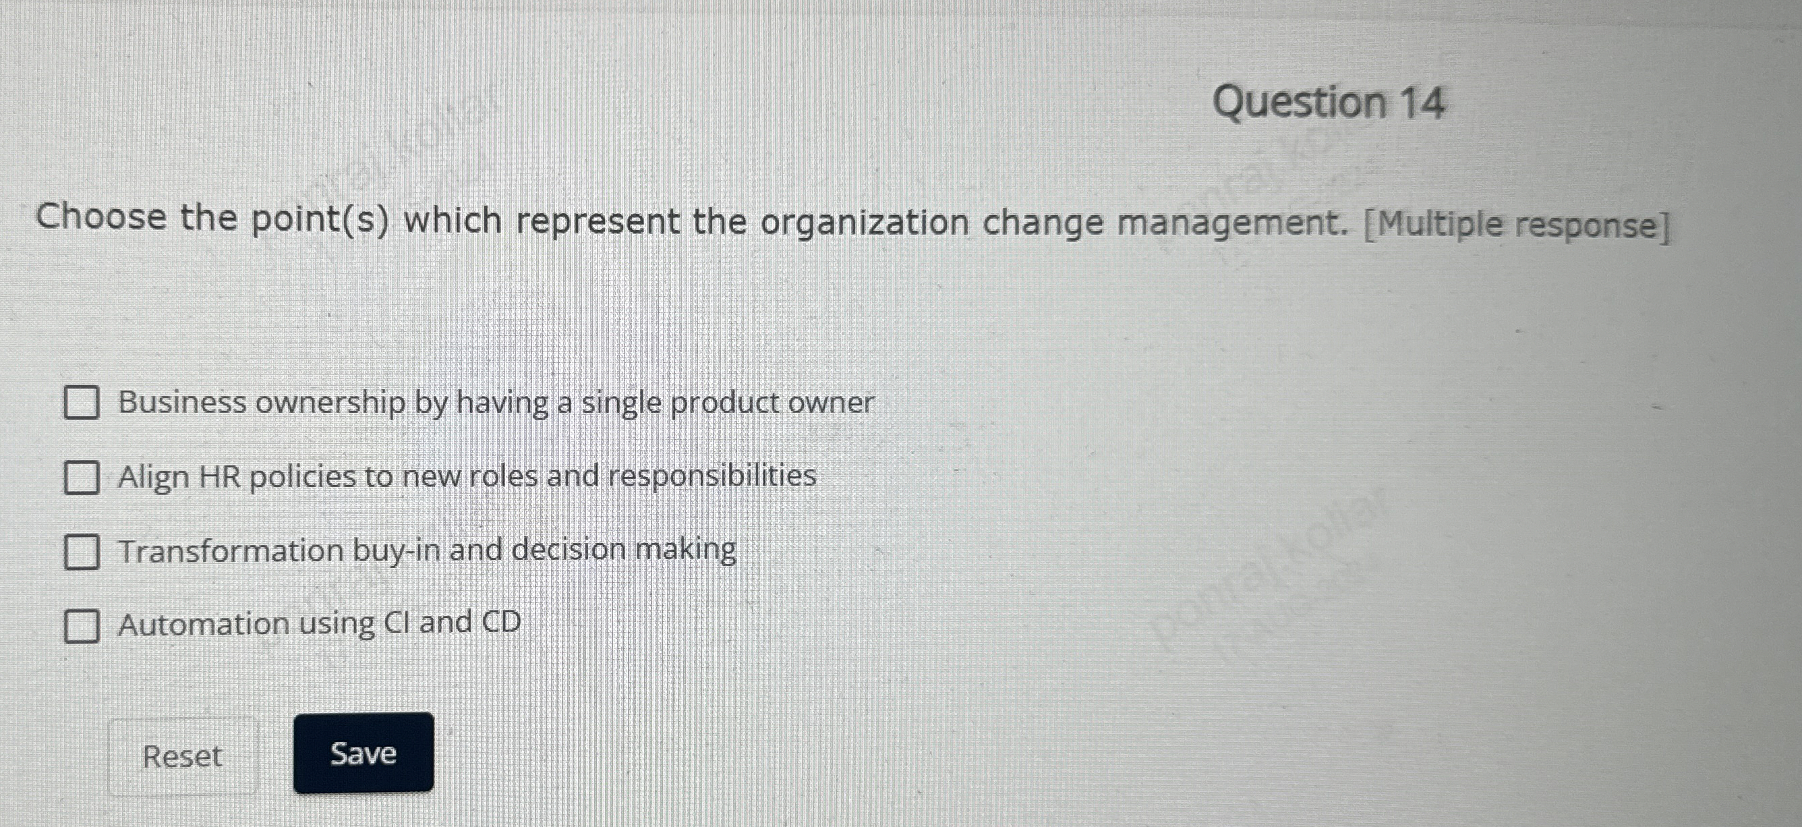Click the Reset button
The height and width of the screenshot is (827, 1802).
[x=184, y=755]
